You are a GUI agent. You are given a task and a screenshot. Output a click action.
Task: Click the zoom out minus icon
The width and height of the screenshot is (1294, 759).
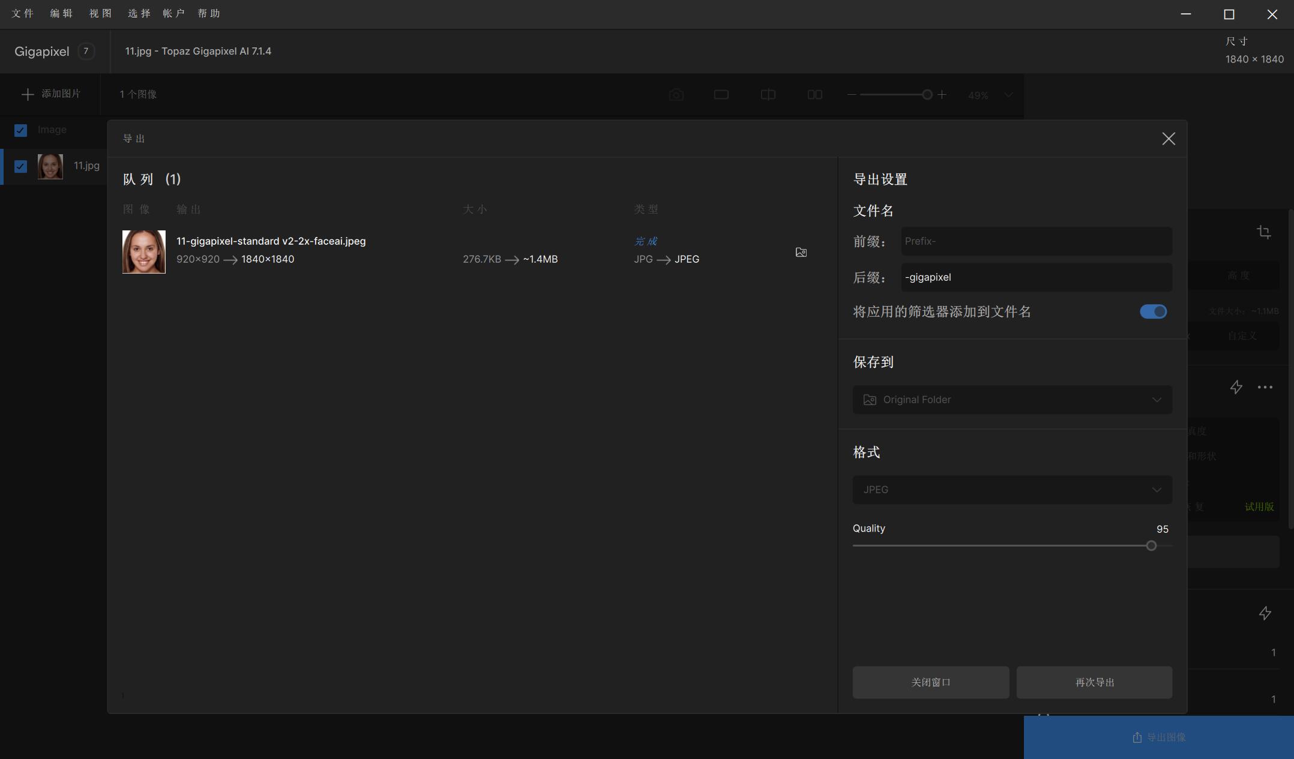click(852, 95)
